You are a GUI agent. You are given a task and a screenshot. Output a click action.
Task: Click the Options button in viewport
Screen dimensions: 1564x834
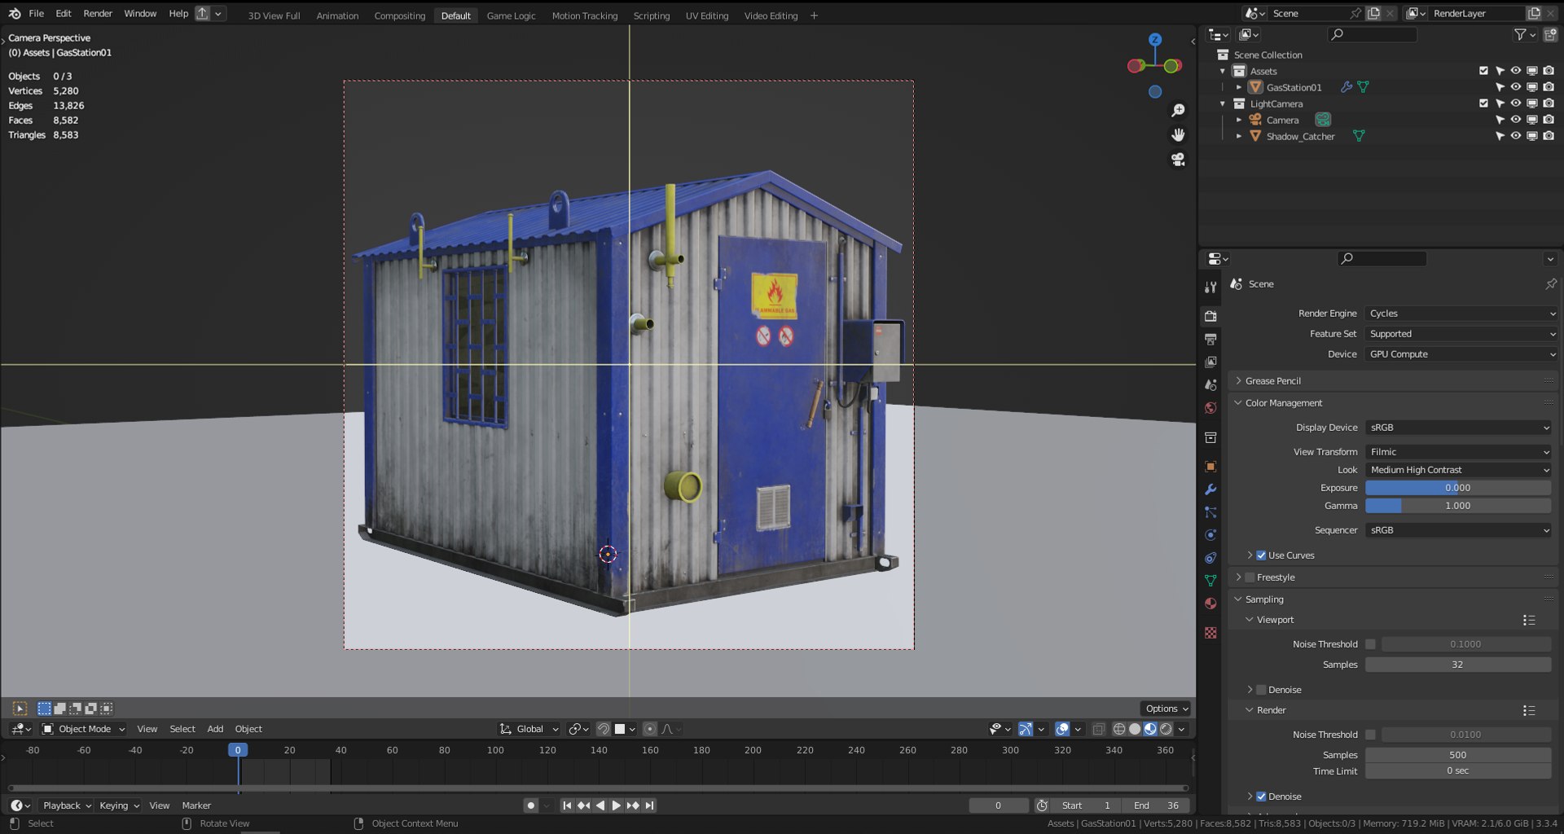[x=1165, y=709]
